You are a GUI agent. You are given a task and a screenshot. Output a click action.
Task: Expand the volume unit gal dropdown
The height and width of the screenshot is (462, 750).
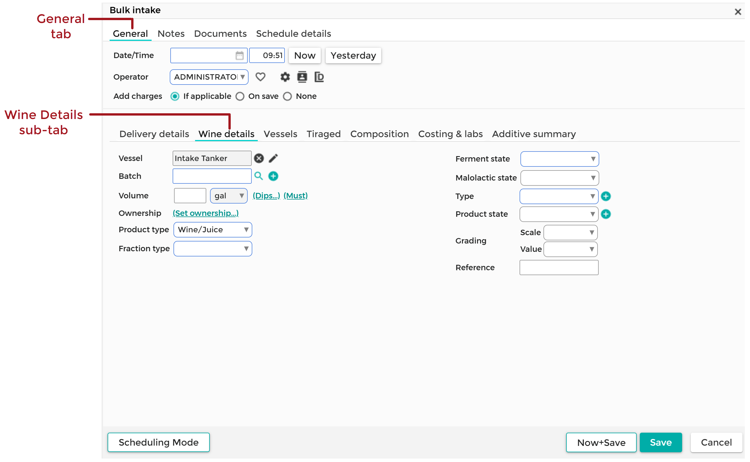point(229,195)
